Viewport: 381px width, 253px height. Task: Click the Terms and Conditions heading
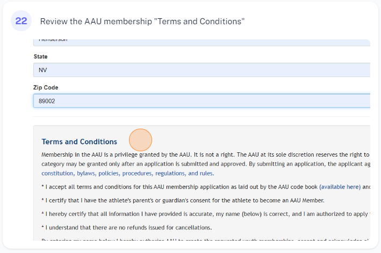79,142
